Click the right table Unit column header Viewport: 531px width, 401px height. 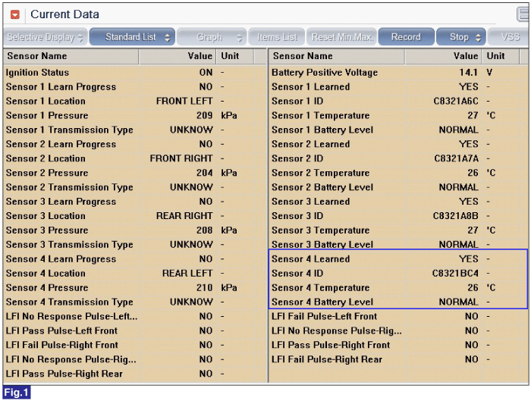point(500,56)
